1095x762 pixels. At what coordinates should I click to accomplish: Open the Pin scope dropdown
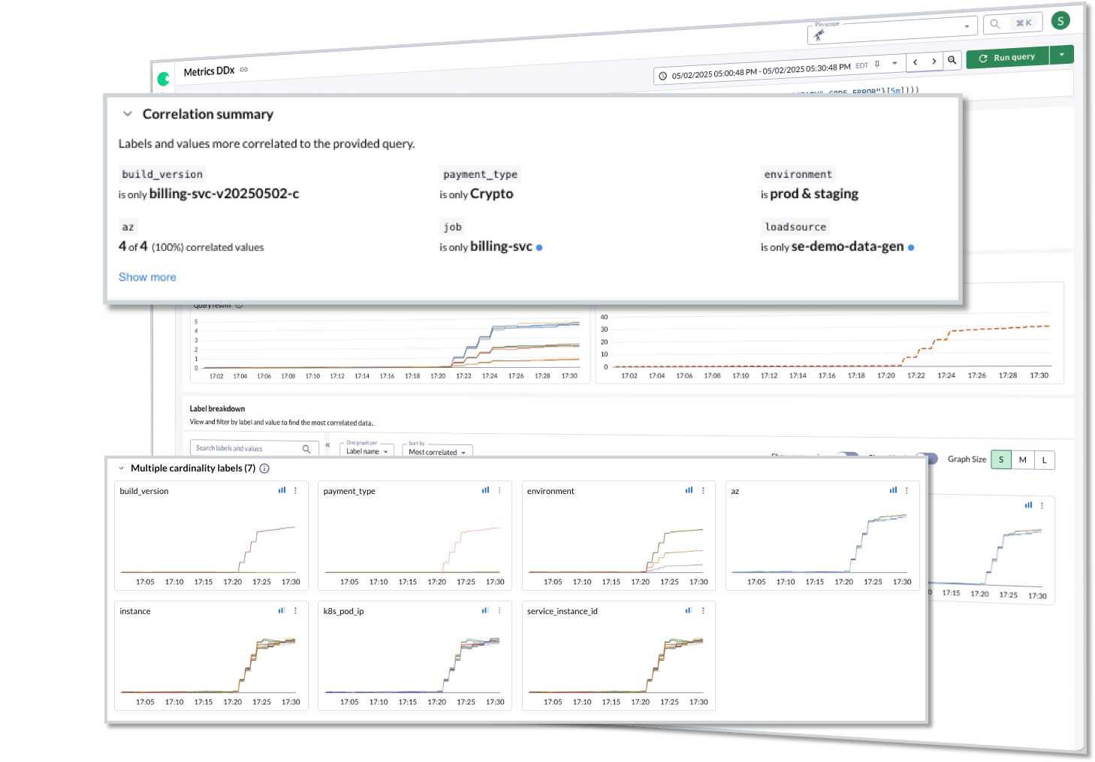point(893,30)
